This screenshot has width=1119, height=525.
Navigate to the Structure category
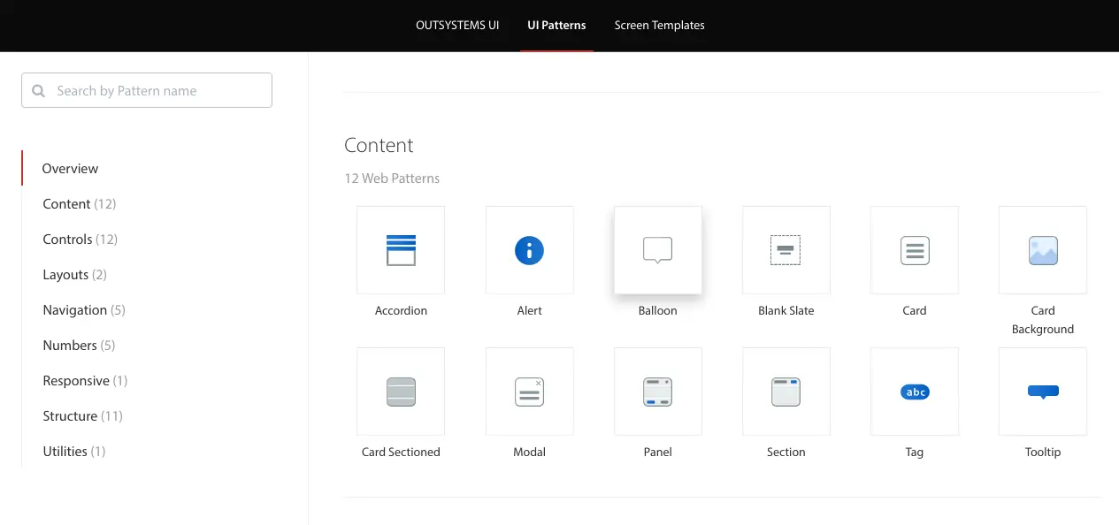[x=70, y=415]
